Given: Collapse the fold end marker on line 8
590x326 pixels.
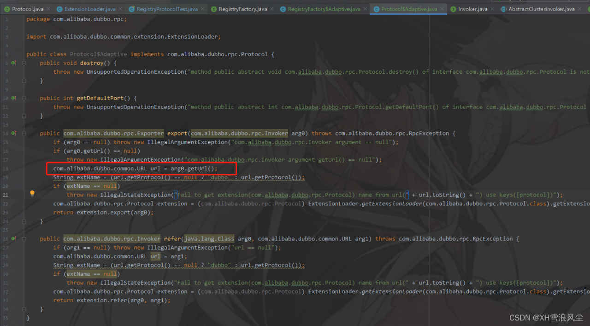Looking at the screenshot, I should 24,80.
